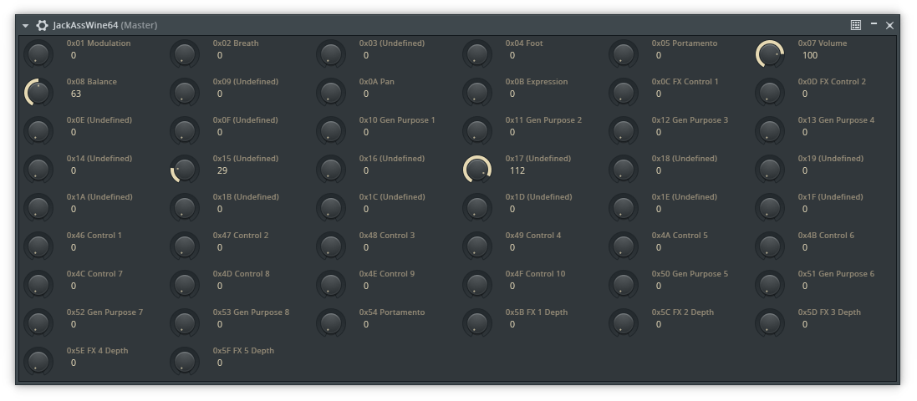Click the Volume value 100

coord(810,55)
